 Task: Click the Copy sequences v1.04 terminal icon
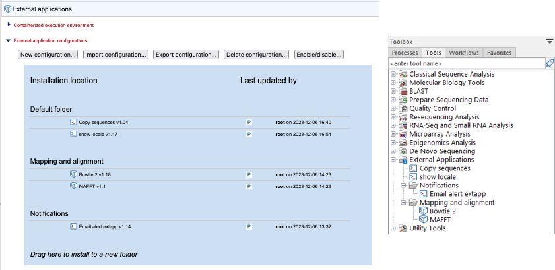73,122
